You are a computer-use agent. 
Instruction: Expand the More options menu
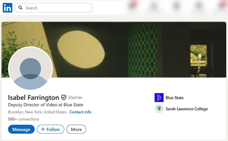point(76,129)
